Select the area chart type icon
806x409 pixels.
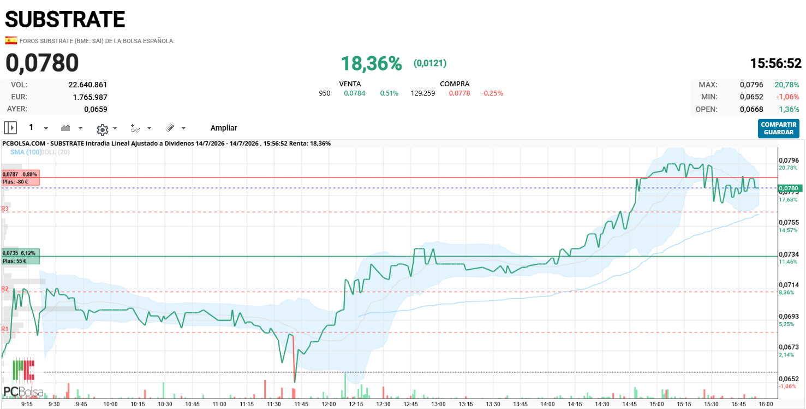pos(66,128)
